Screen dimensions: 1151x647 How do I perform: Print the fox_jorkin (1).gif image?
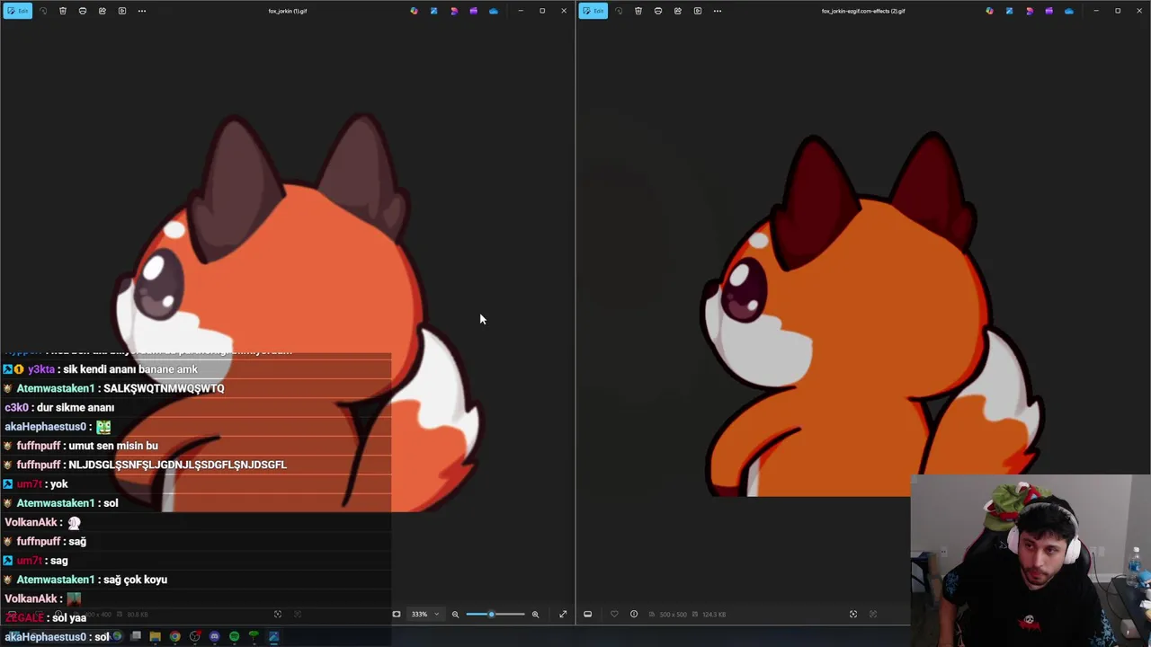83,11
